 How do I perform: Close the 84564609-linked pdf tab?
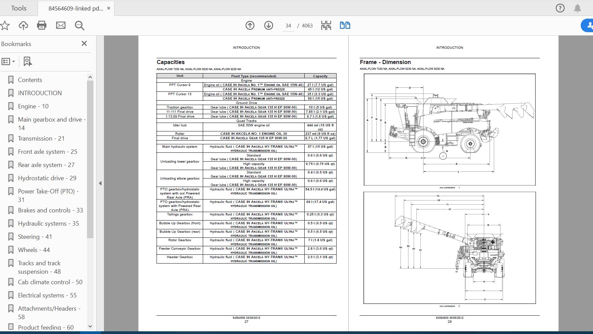click(109, 8)
